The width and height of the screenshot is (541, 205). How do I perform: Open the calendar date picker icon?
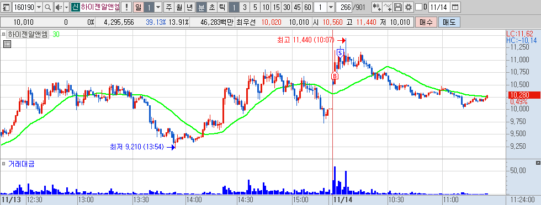tap(455, 7)
